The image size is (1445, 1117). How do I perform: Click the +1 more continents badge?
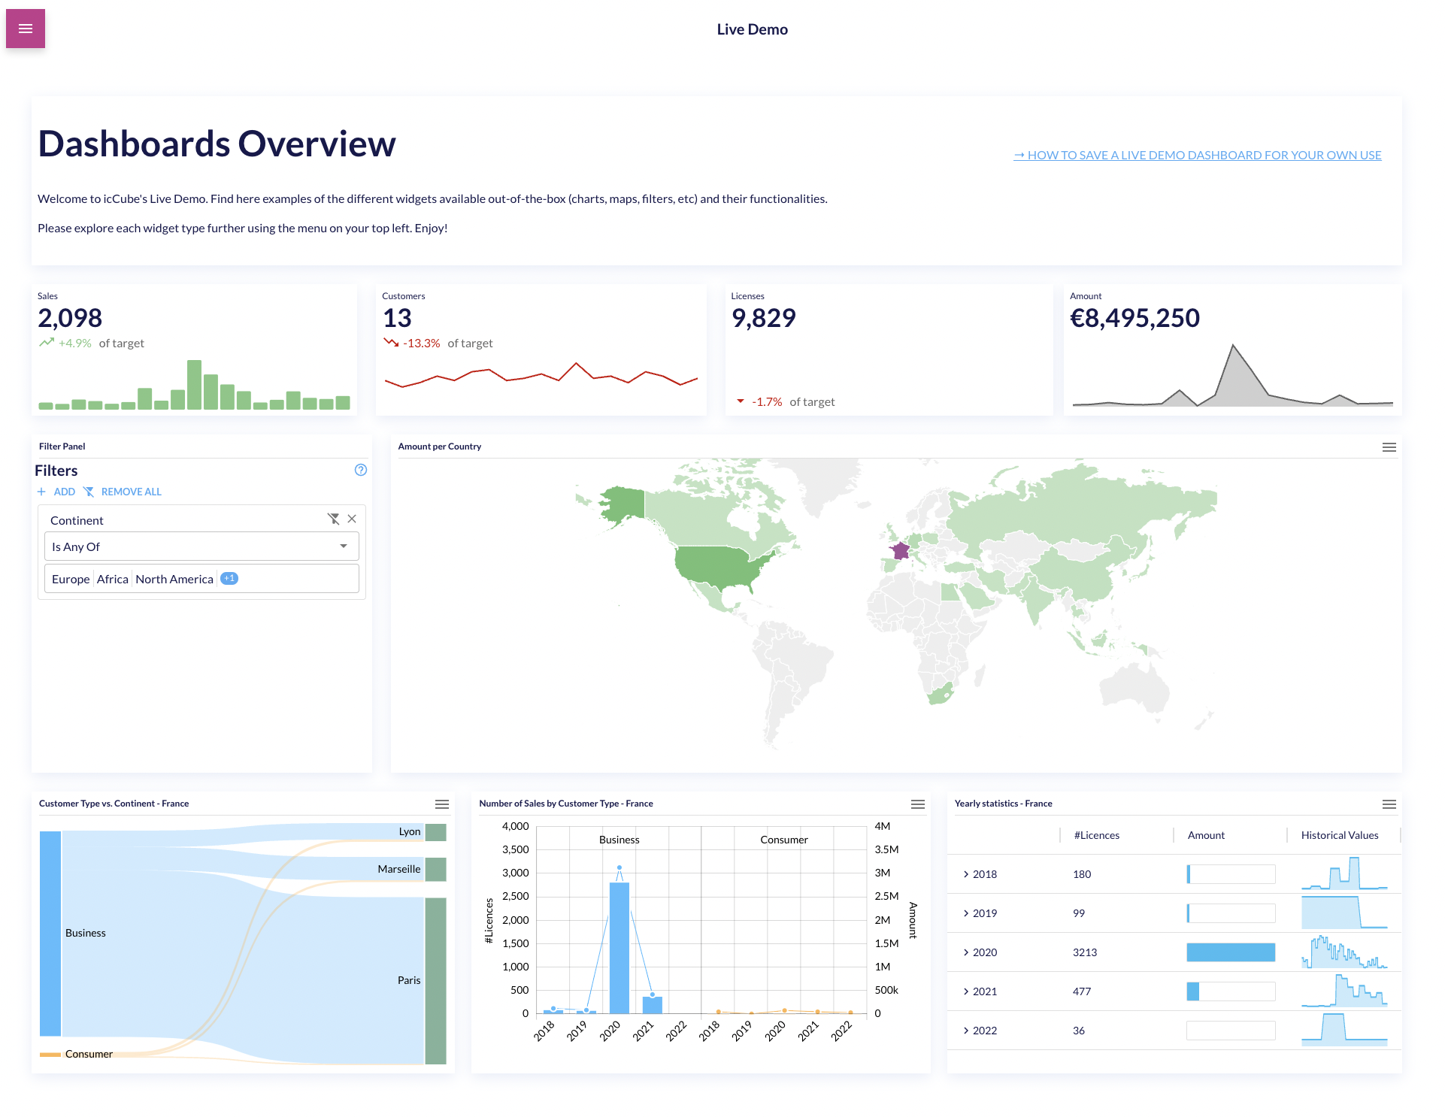229,579
